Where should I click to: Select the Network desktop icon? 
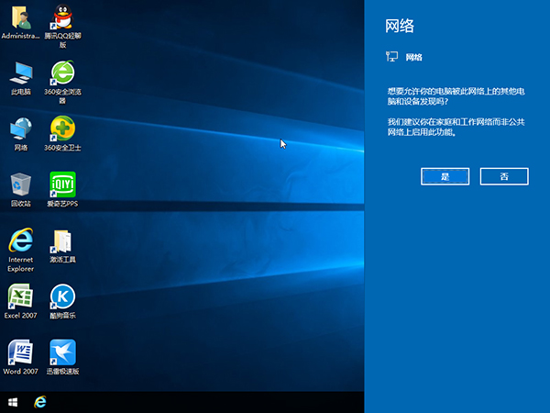click(x=20, y=129)
